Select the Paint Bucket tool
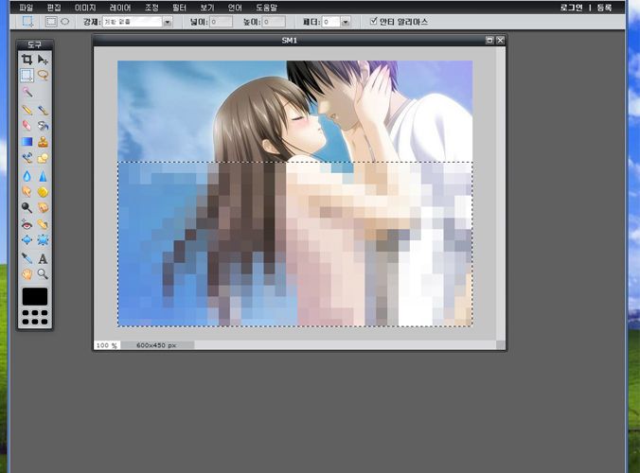The image size is (640, 473). coord(43,126)
